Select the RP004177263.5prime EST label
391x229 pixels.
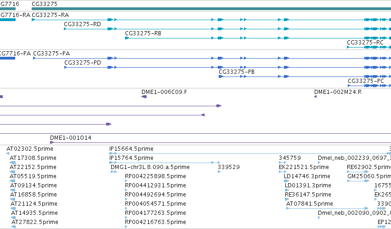pyautogui.click(x=156, y=213)
